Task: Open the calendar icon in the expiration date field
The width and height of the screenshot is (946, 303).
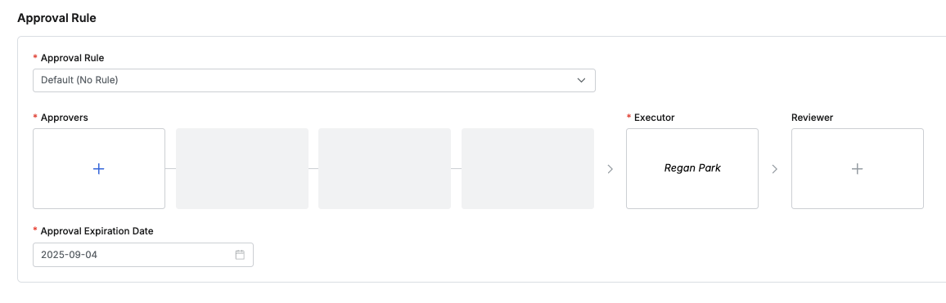Action: click(240, 255)
